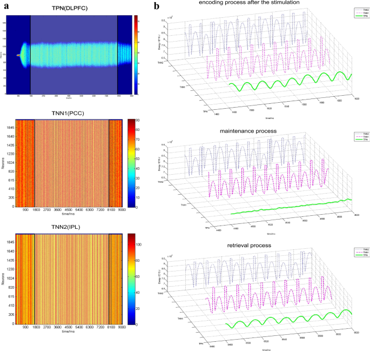Click the '90' tick on the TNN1(PCC) colorbar
370x351 pixels.
pos(138,121)
